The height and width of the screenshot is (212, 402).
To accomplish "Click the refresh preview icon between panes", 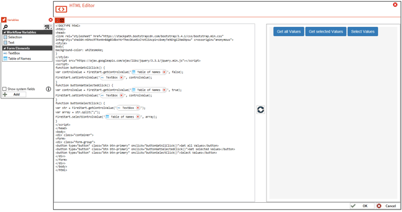I will point(261,109).
